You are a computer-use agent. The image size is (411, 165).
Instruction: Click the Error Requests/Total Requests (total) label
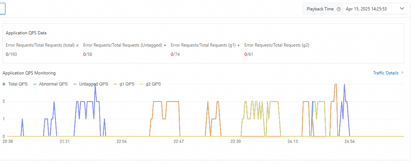40,45
